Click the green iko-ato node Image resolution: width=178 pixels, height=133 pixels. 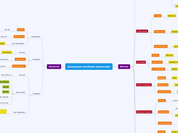pos(6,92)
